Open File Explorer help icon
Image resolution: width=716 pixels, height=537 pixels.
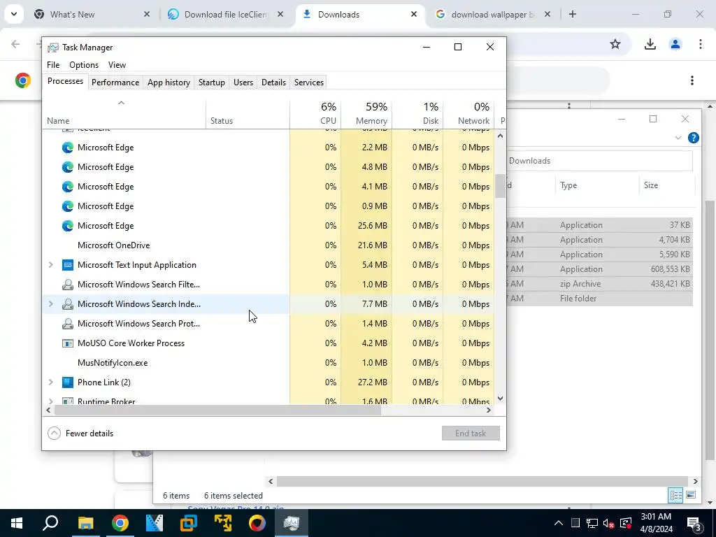pyautogui.click(x=693, y=138)
